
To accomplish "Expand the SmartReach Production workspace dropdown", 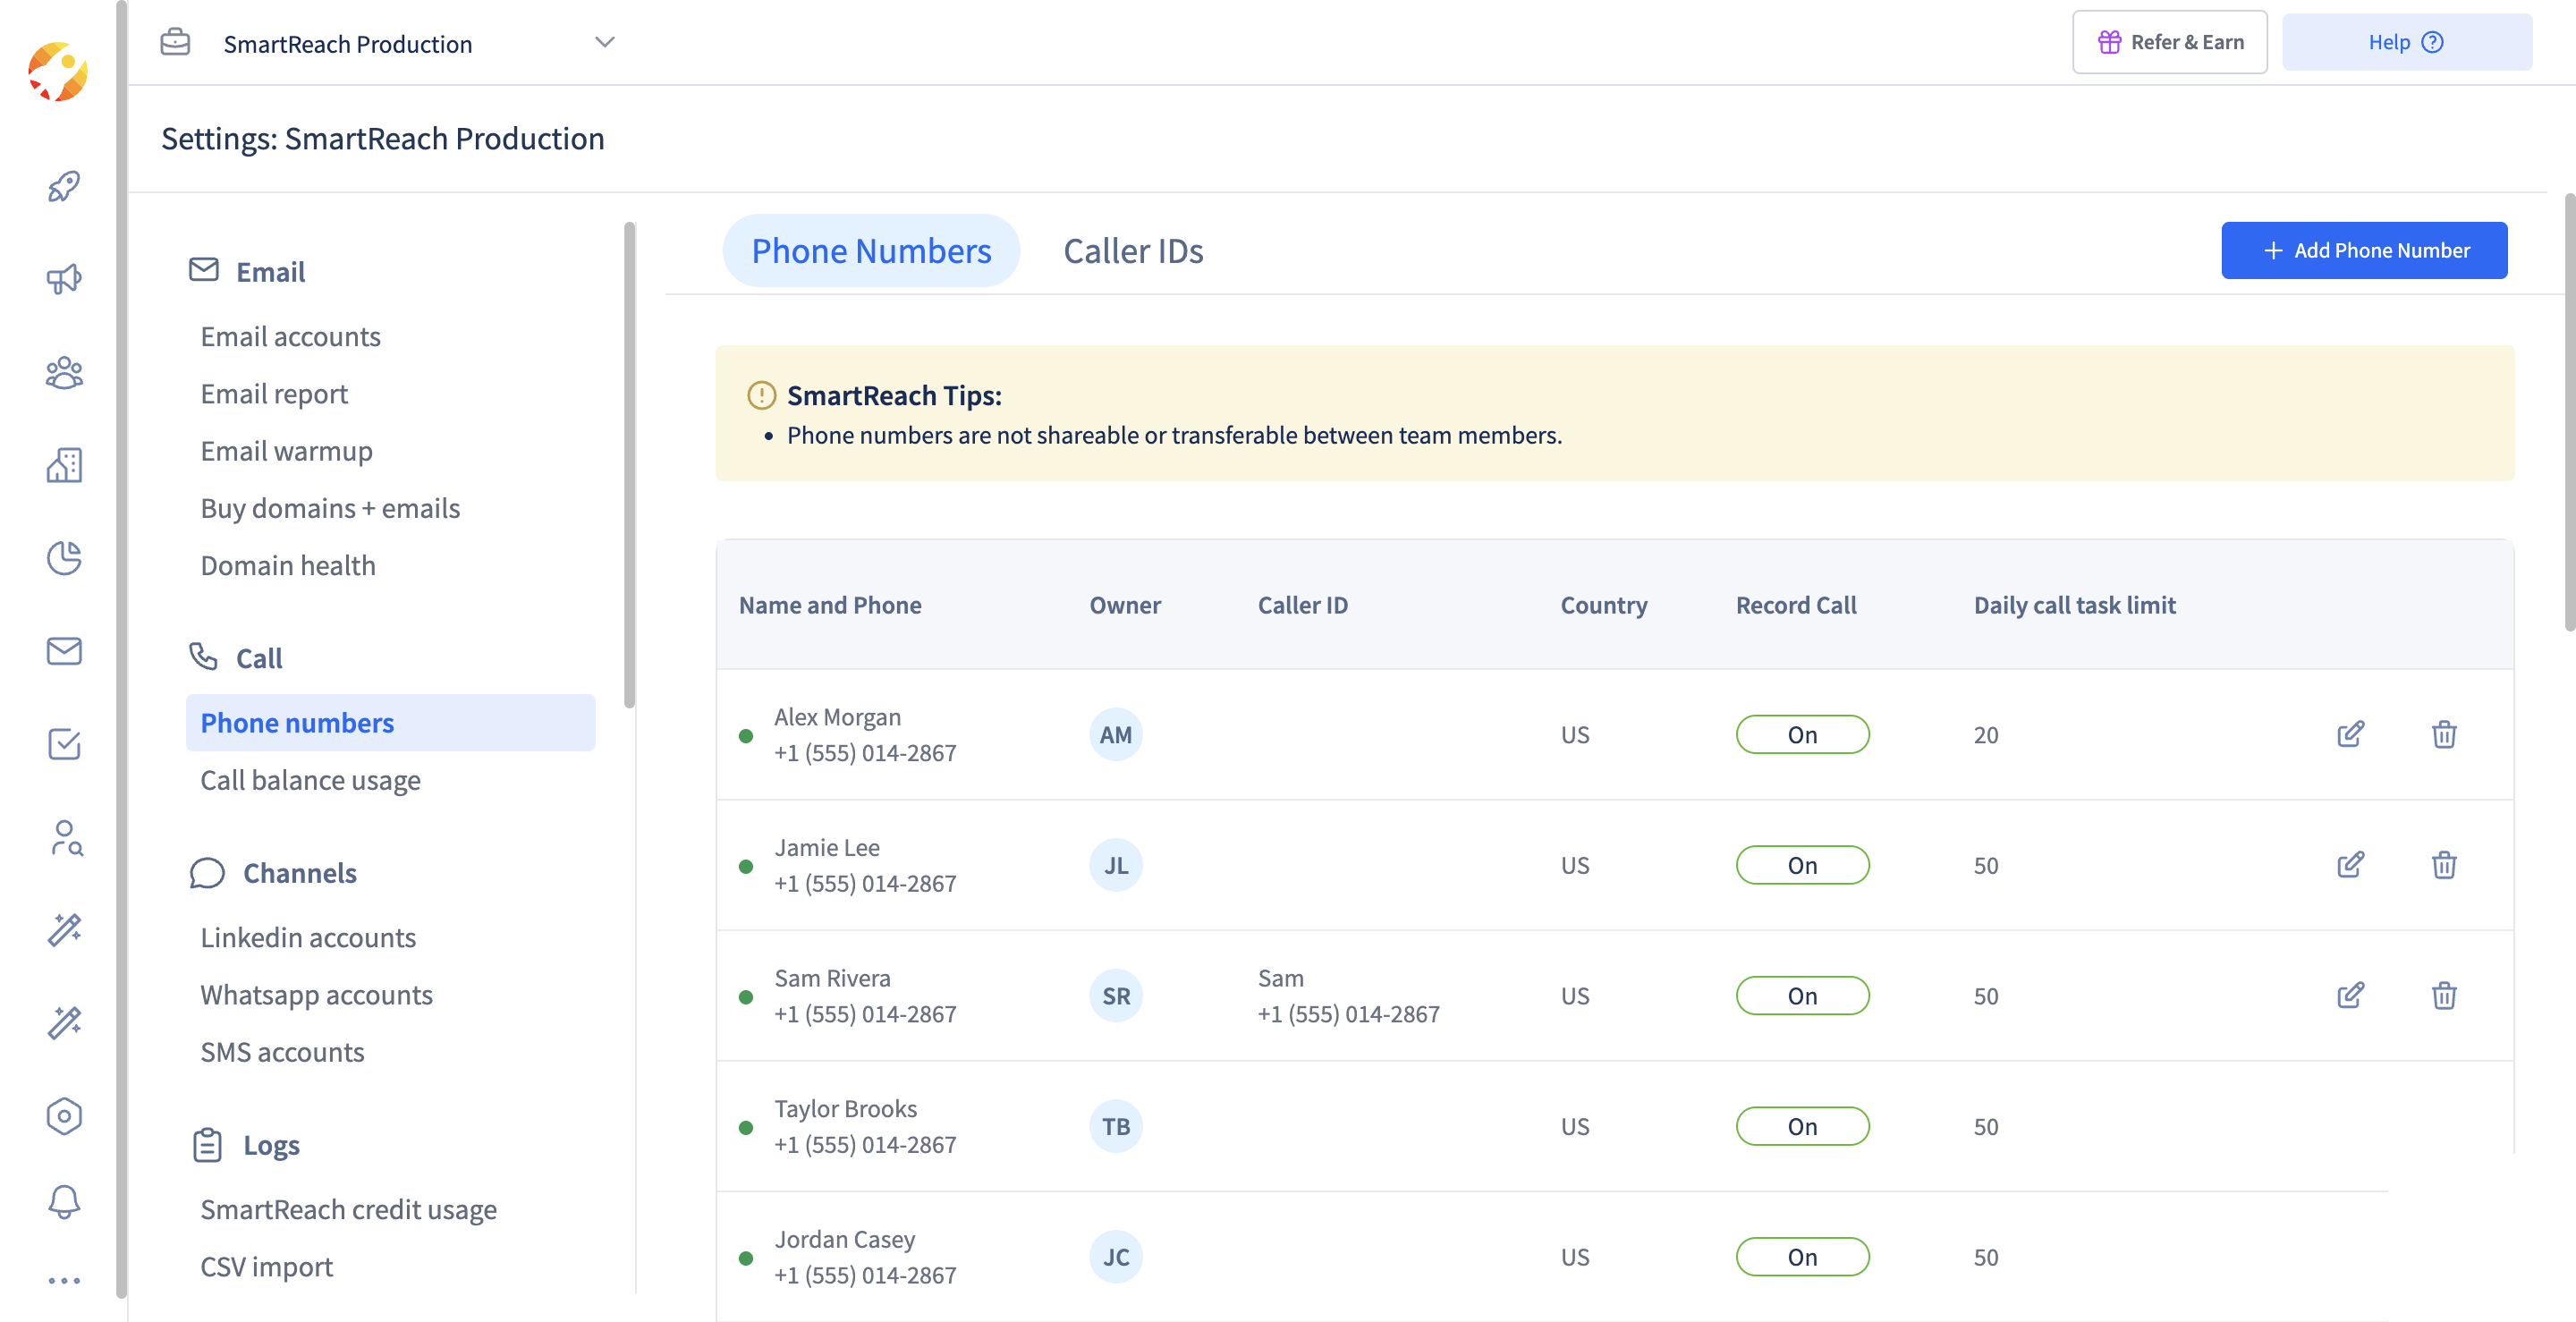I will (x=604, y=42).
